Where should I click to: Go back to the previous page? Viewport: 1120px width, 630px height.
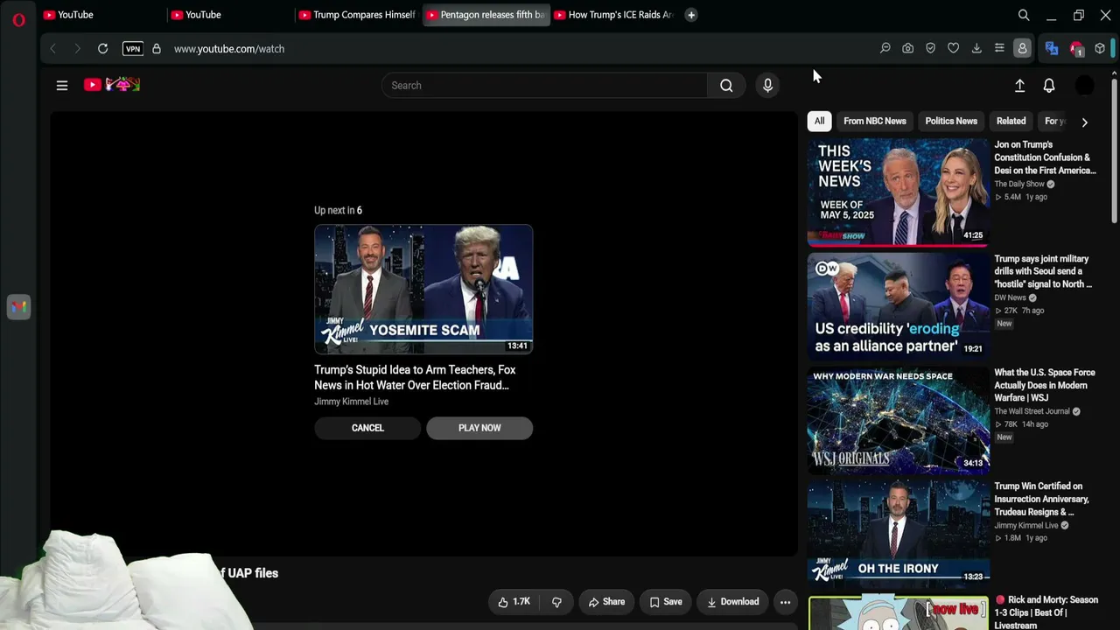coord(52,49)
